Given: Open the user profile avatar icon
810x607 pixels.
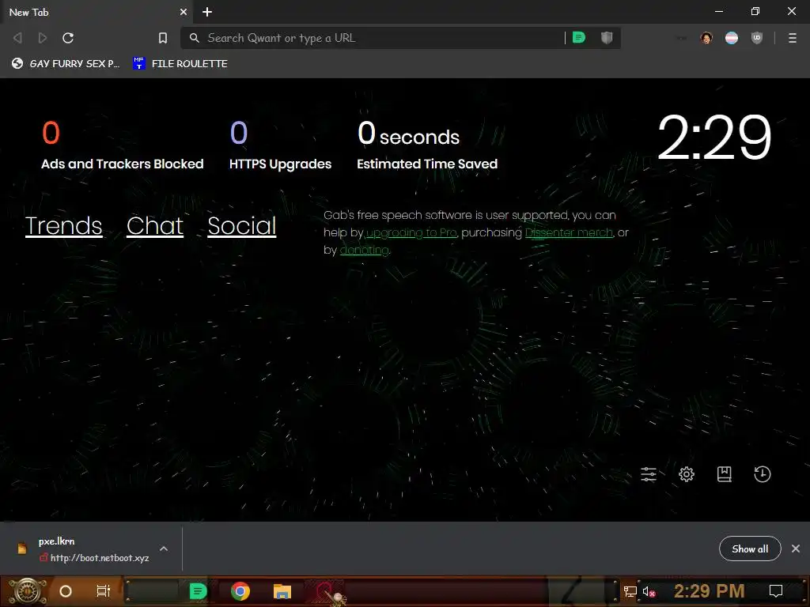Looking at the screenshot, I should (706, 38).
